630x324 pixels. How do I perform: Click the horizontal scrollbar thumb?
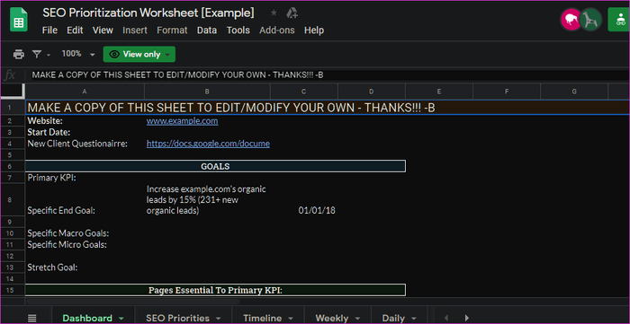pos(132,302)
